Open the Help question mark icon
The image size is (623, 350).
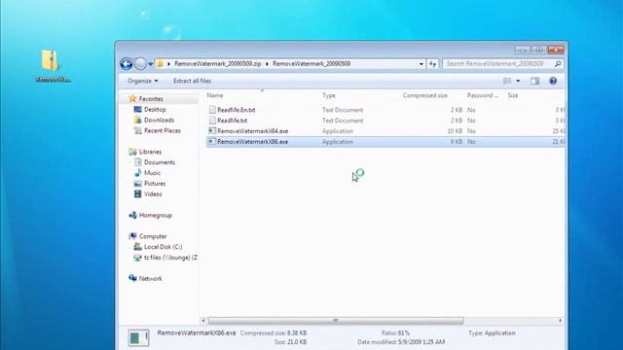tap(553, 81)
